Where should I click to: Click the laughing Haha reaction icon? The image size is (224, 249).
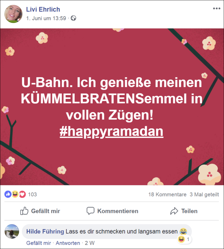coord(15,194)
